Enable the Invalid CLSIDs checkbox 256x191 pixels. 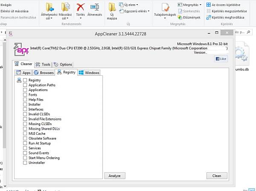click(25, 114)
